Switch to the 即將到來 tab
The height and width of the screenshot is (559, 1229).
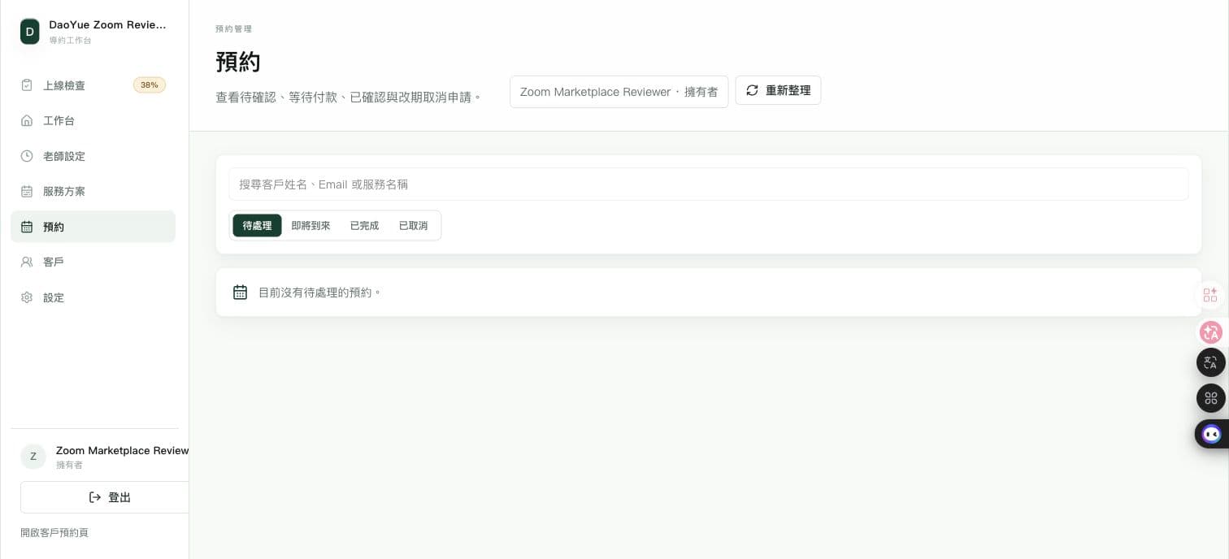coord(311,225)
